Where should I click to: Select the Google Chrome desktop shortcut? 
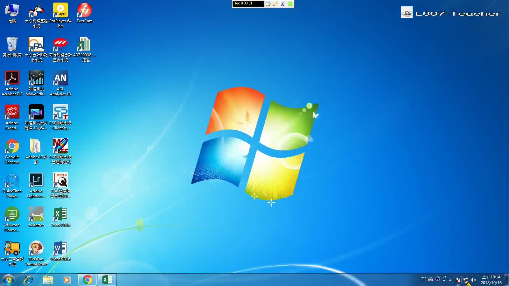pos(12,152)
